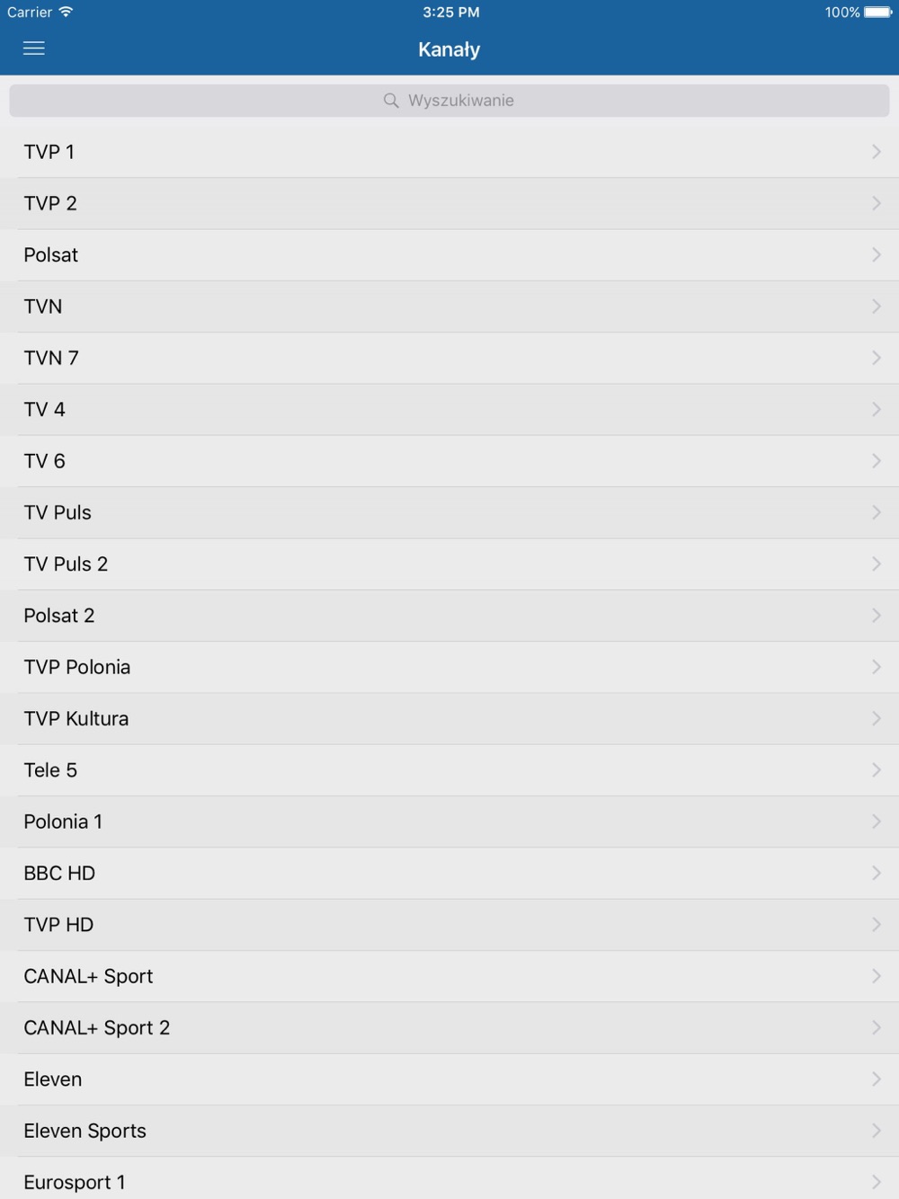The width and height of the screenshot is (899, 1199).
Task: Choose TVN 7 from the list
Action: 449,359
